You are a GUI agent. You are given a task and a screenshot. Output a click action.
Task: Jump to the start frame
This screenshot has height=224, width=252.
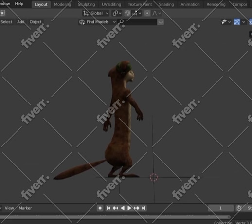point(108,208)
